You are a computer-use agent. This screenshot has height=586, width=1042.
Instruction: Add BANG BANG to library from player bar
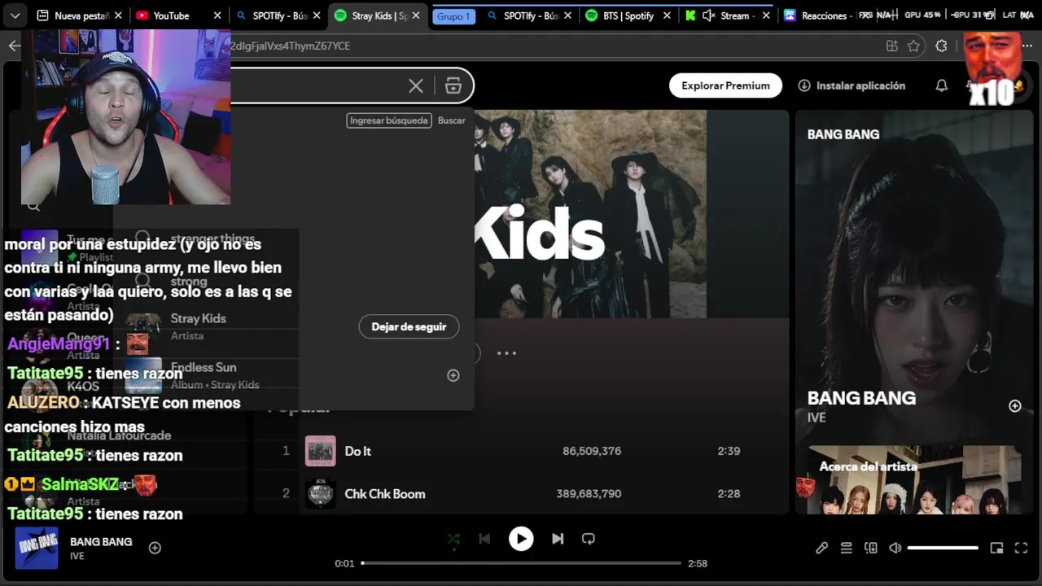coord(155,548)
